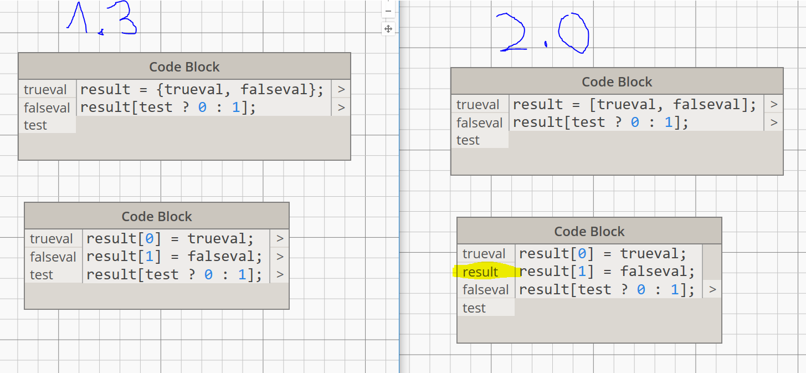Select the falseval input label on the 1.3 upper Code Block
The image size is (806, 373).
pyautogui.click(x=47, y=107)
